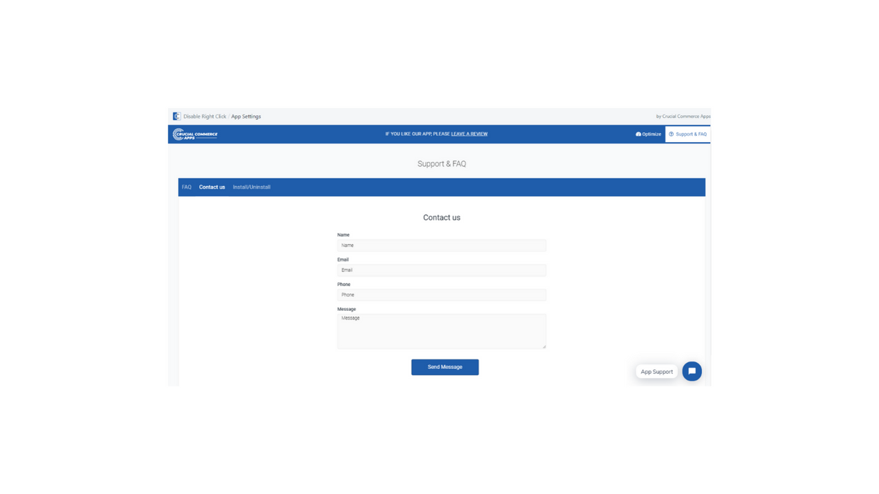The width and height of the screenshot is (879, 494).
Task: Select the Optimize option in the navbar
Action: (648, 134)
